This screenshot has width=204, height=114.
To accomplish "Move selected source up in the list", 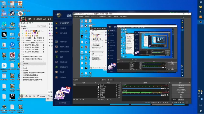I will click(x=108, y=99).
